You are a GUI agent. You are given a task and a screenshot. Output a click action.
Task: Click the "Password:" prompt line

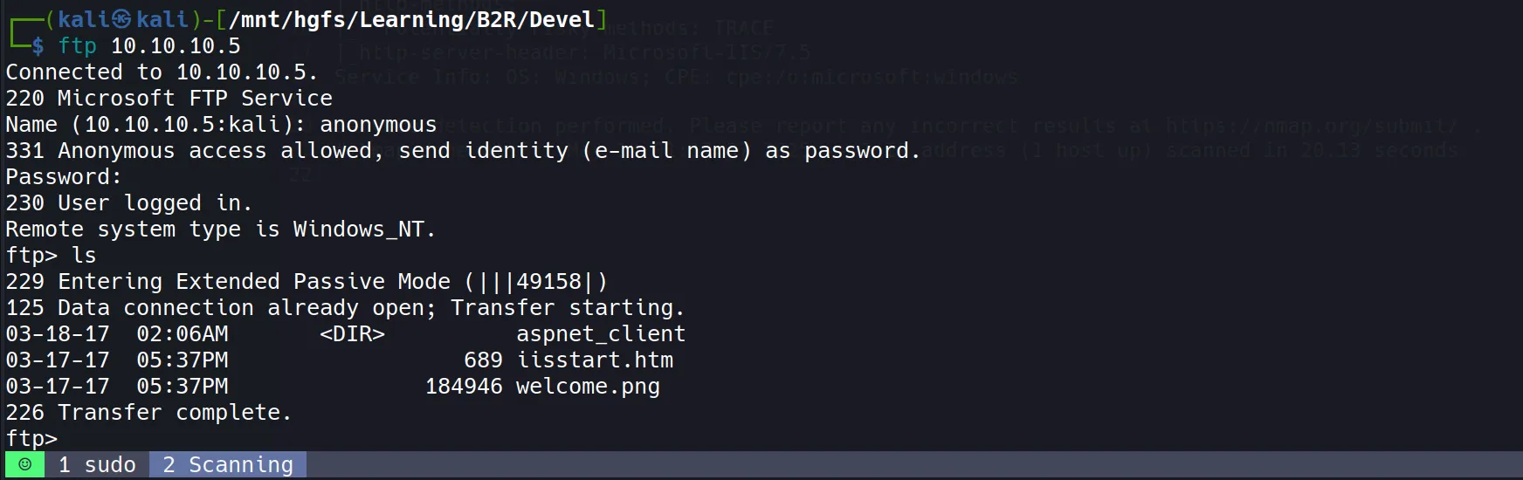point(64,176)
